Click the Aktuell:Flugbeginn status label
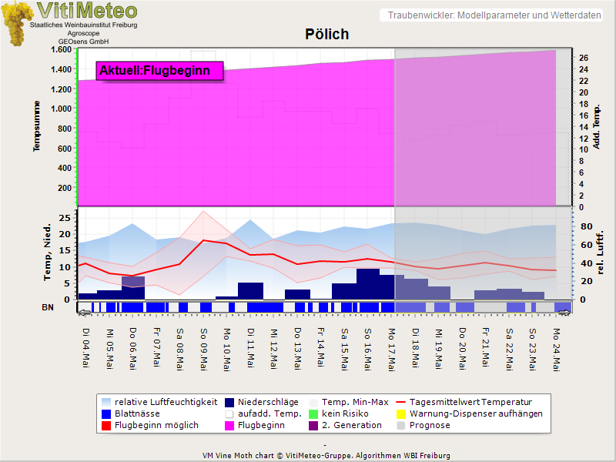 click(159, 71)
